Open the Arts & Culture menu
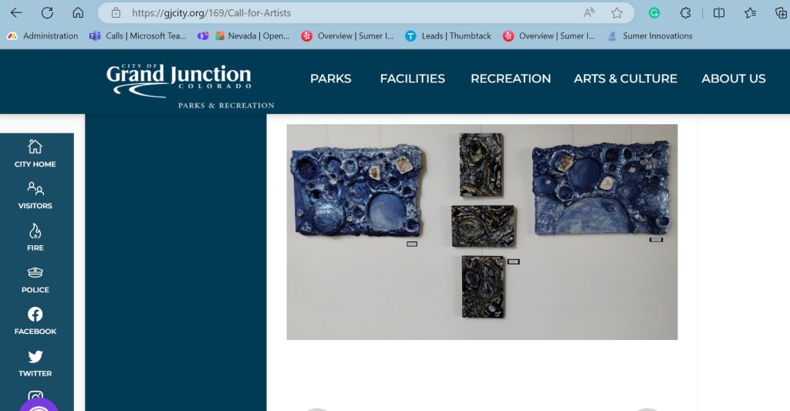Screen dimensions: 790x411 (x=625, y=79)
